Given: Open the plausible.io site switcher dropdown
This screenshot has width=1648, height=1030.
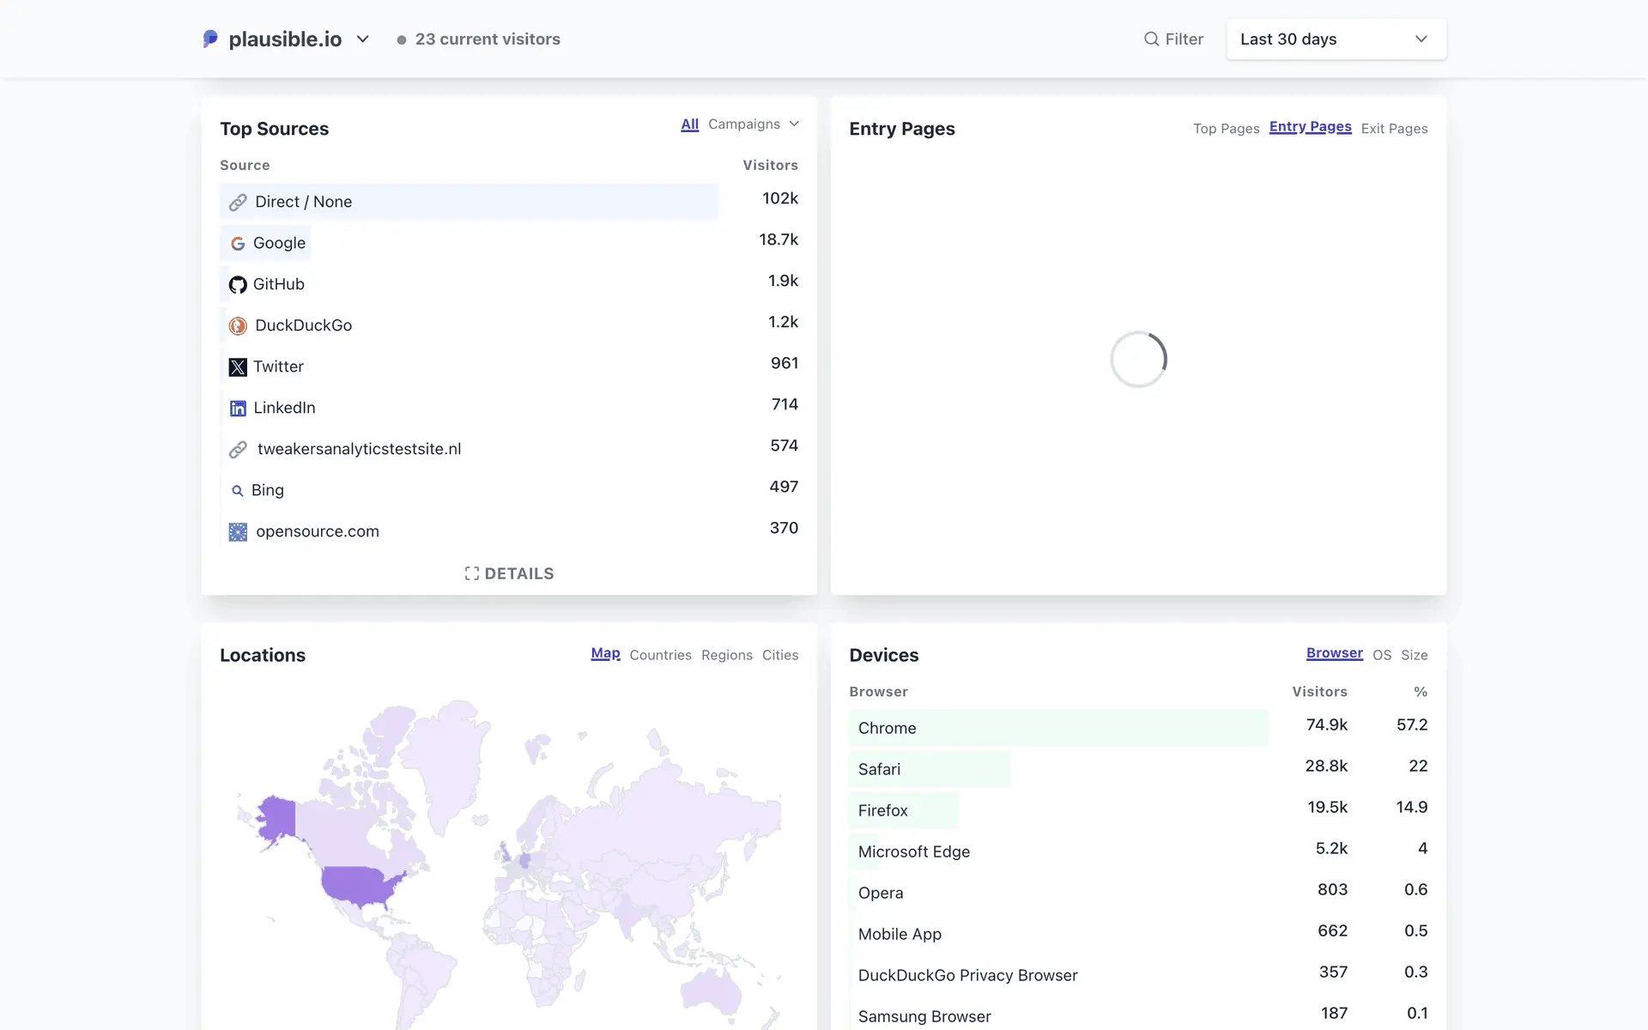Looking at the screenshot, I should point(362,39).
